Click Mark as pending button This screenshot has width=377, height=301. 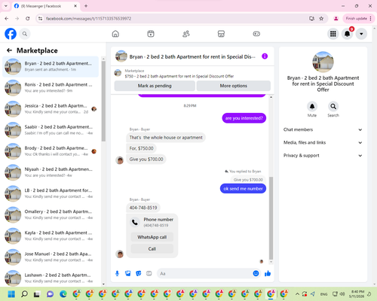tap(155, 86)
